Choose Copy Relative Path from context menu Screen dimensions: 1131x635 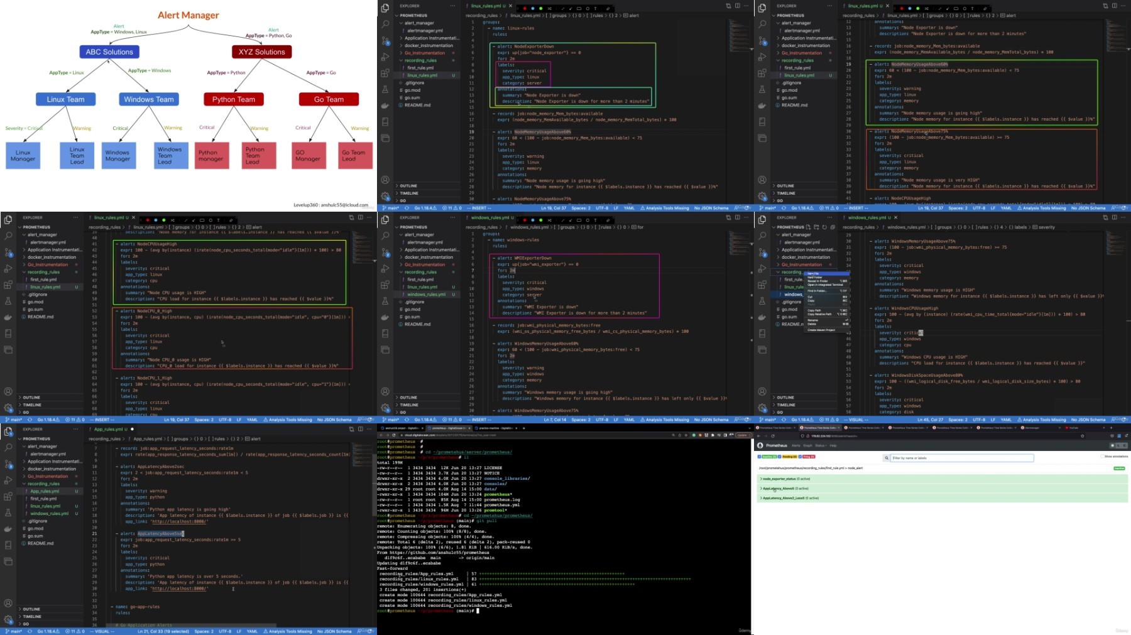826,314
